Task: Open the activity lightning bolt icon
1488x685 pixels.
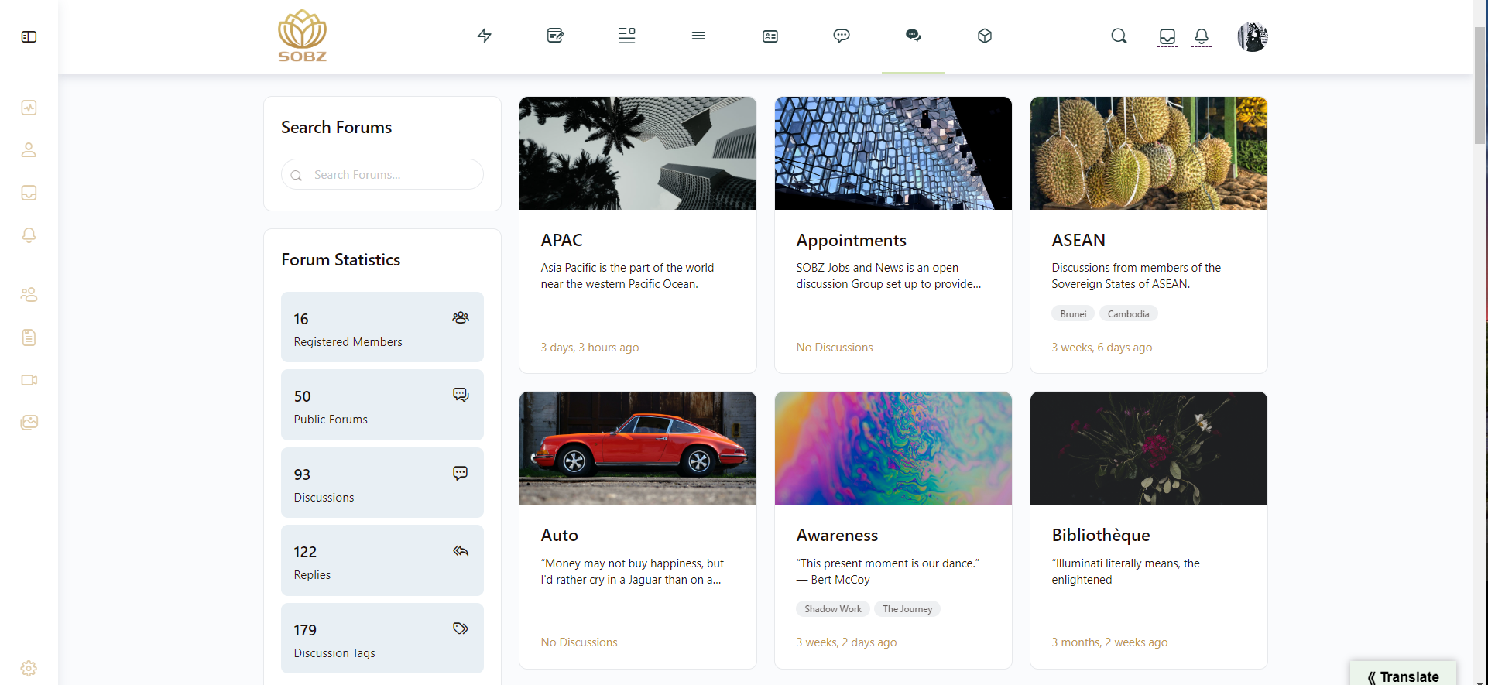Action: pyautogui.click(x=484, y=36)
